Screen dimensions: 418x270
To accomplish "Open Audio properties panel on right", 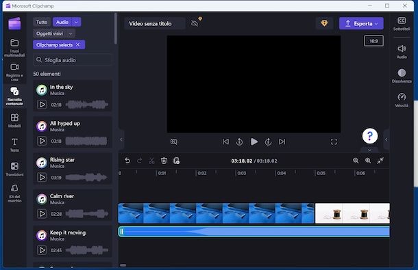I will point(402,51).
